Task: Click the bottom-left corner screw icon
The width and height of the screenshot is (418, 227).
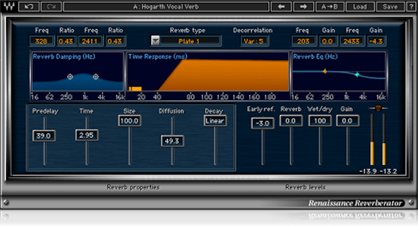Action: 6,203
